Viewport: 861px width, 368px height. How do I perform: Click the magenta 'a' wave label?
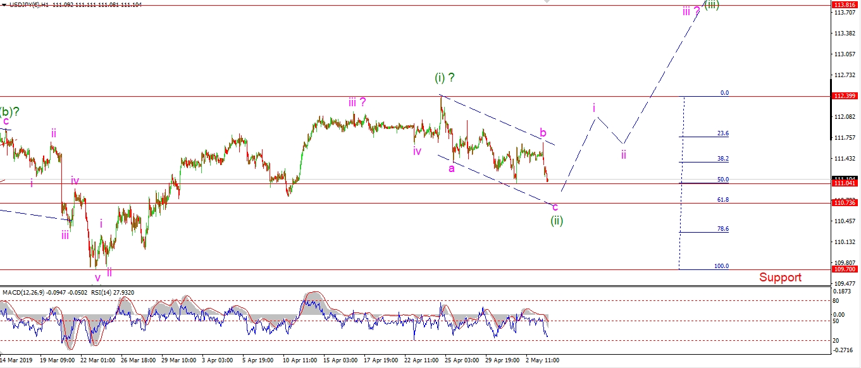452,168
